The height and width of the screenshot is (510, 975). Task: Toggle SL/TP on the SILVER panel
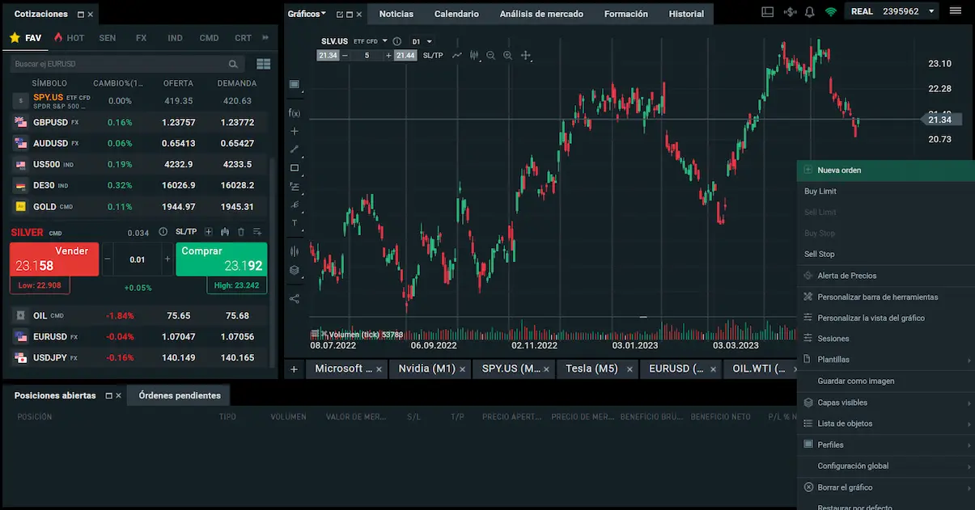tap(186, 232)
